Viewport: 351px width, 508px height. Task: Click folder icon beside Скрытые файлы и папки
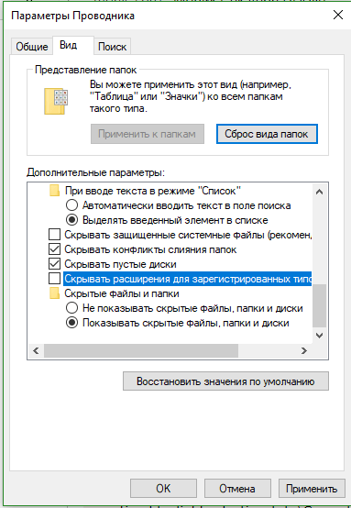(54, 293)
